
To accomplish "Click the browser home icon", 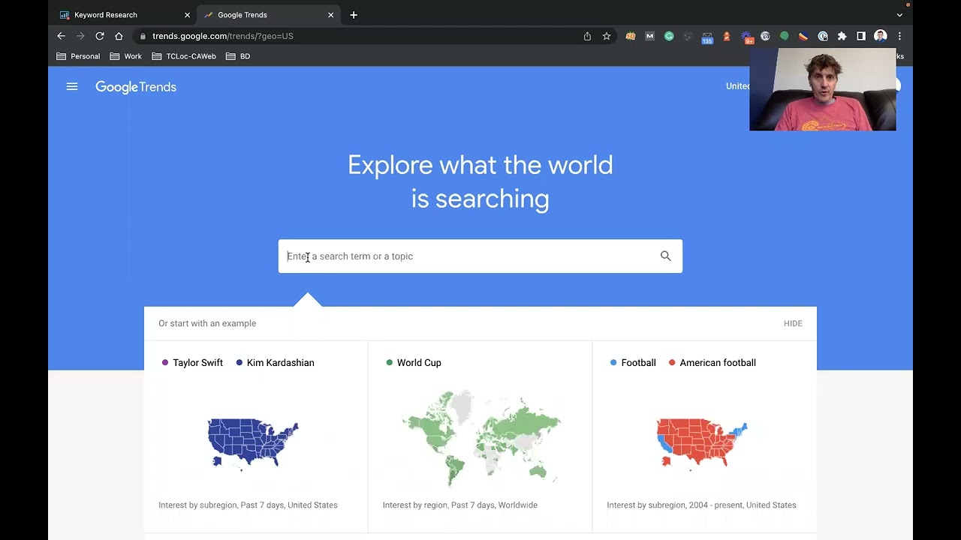I will click(119, 36).
